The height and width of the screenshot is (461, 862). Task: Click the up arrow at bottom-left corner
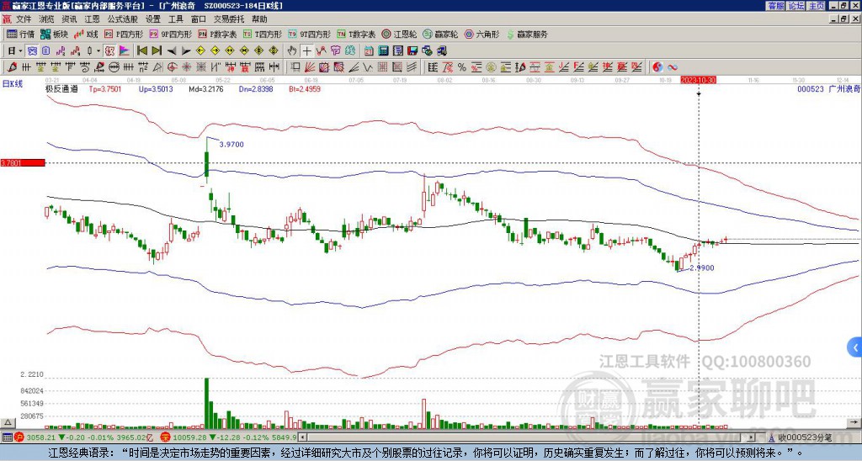tap(7, 422)
